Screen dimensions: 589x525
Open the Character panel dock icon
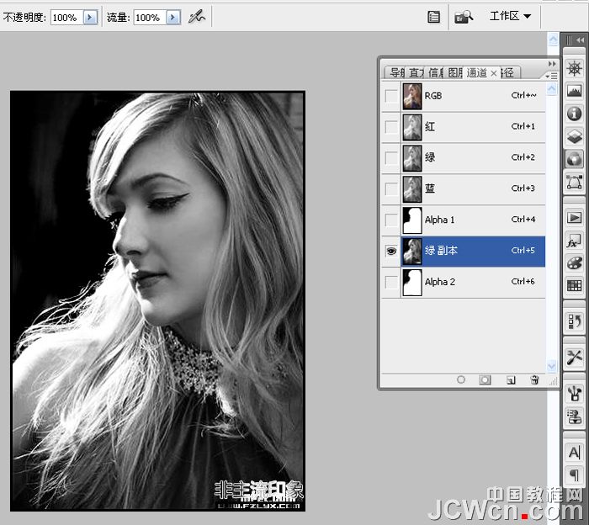coord(575,452)
